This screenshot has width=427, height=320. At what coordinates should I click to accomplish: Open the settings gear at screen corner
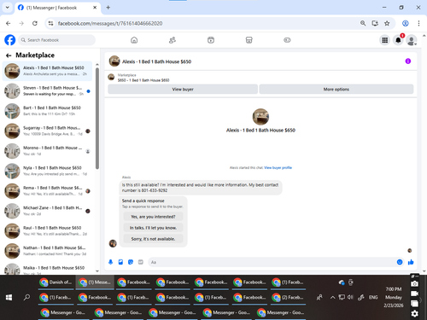tap(415, 313)
